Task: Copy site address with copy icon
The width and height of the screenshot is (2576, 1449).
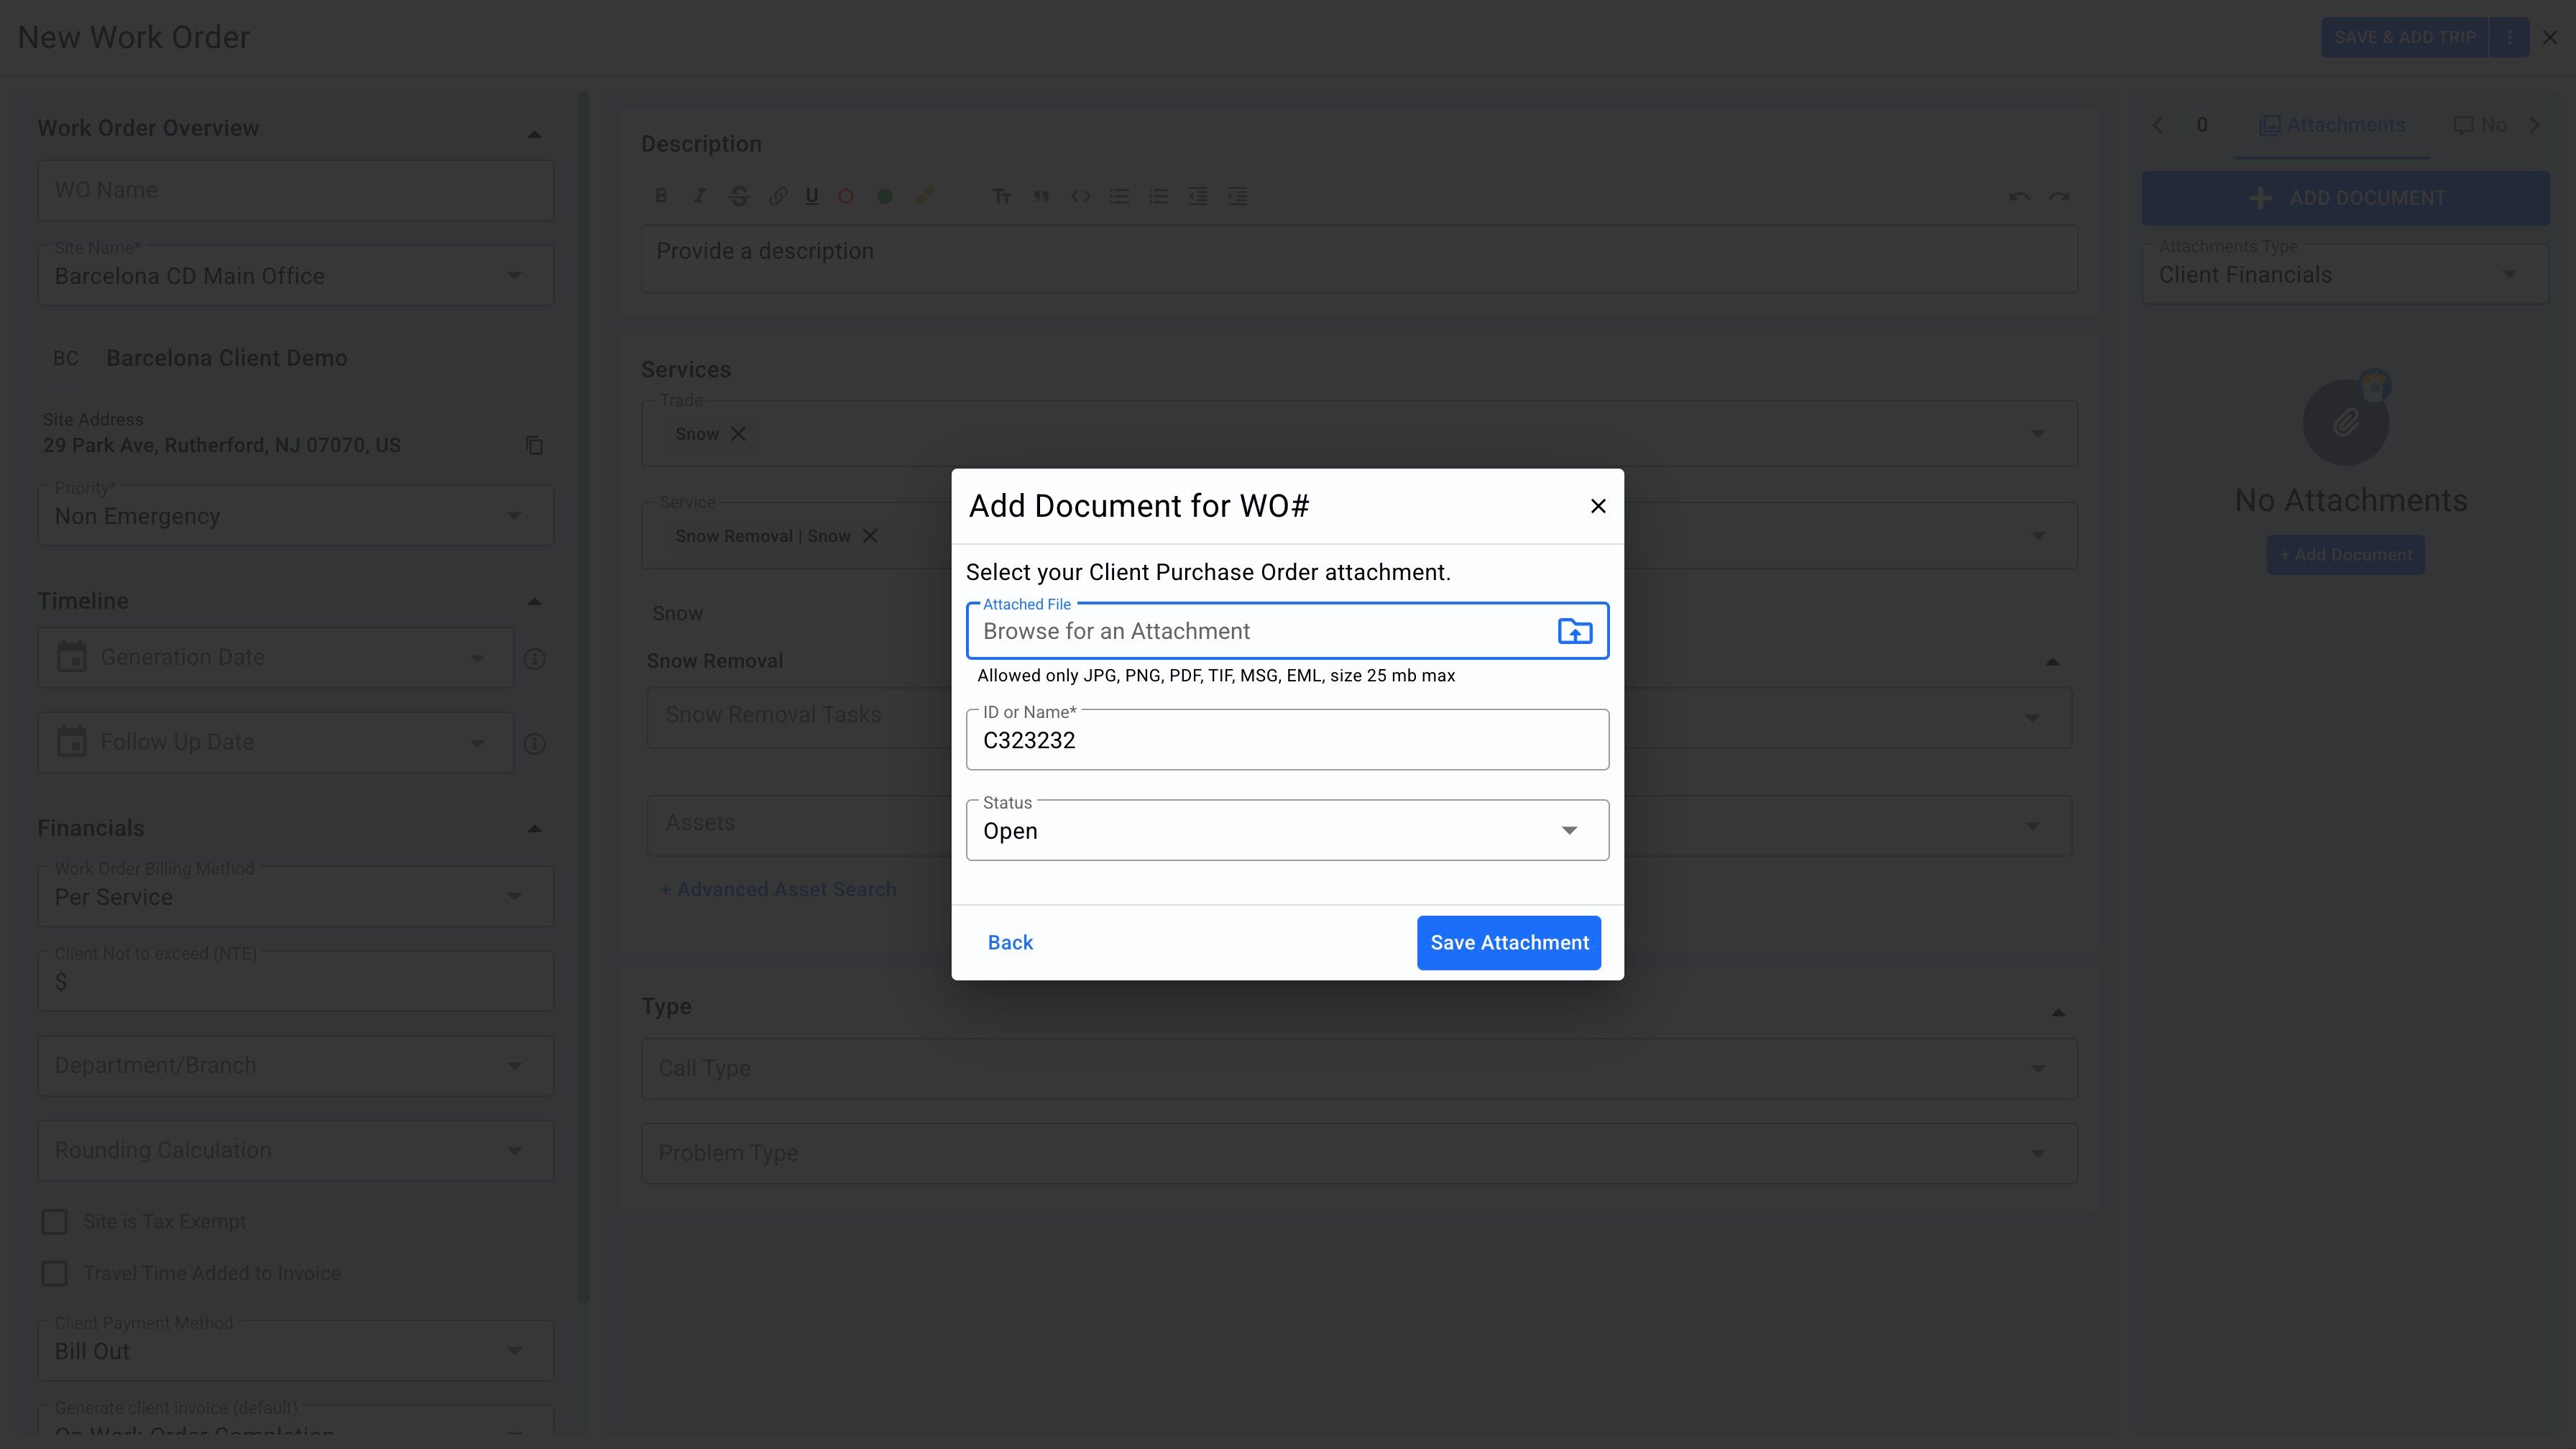Action: click(534, 445)
